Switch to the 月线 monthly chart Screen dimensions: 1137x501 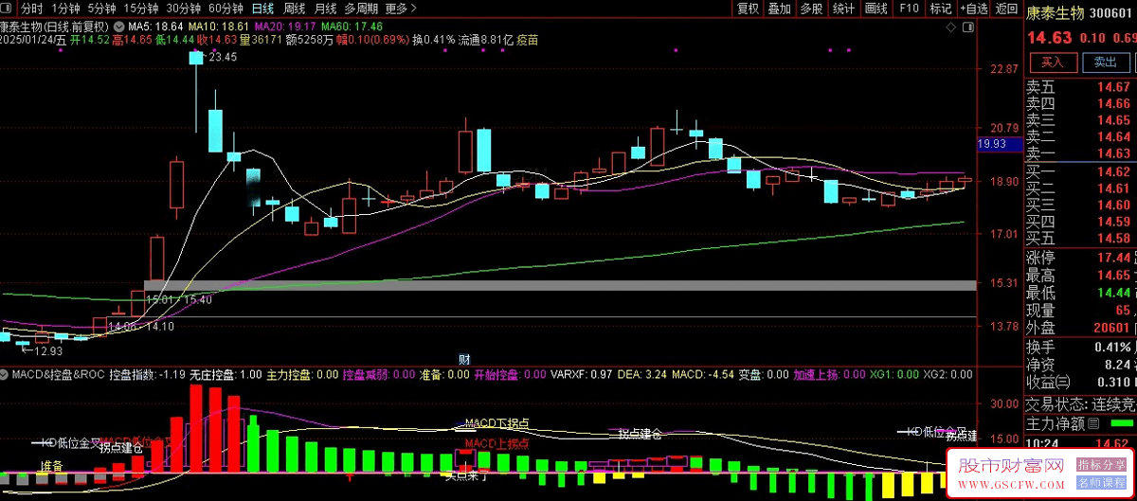click(327, 9)
